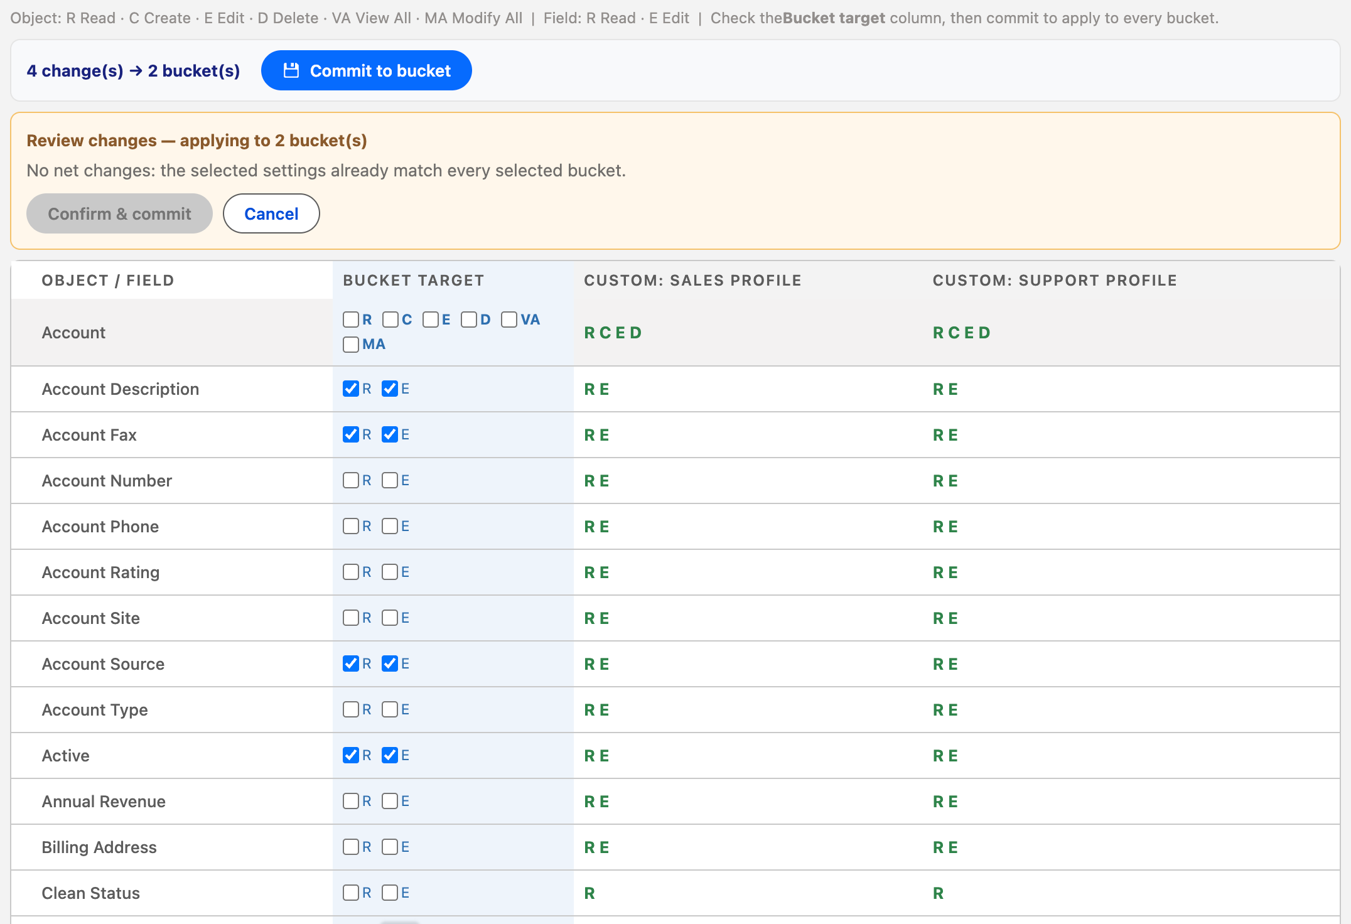Uncheck R for Account Fax
The width and height of the screenshot is (1351, 924).
click(x=351, y=434)
